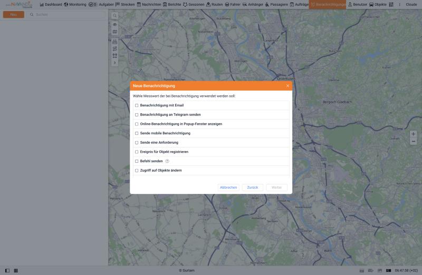Click the Navando logo
This screenshot has width=422, height=275.
click(x=20, y=5)
